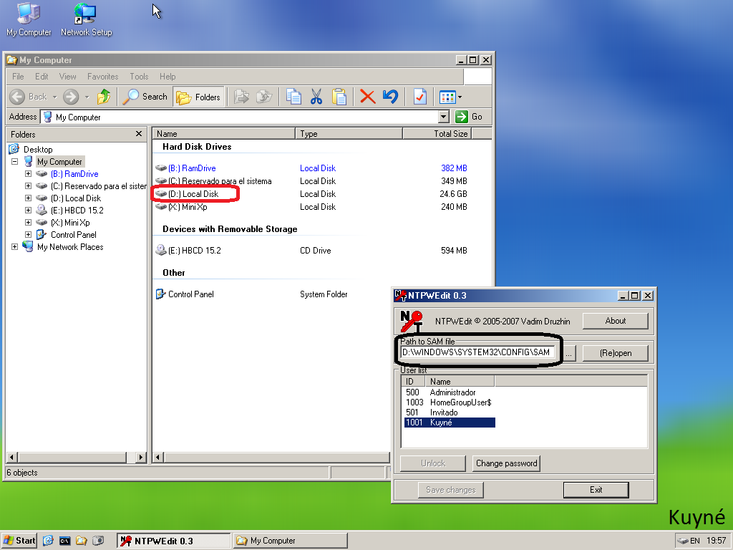Image resolution: width=733 pixels, height=550 pixels.
Task: Open the Help menu
Action: pyautogui.click(x=168, y=77)
